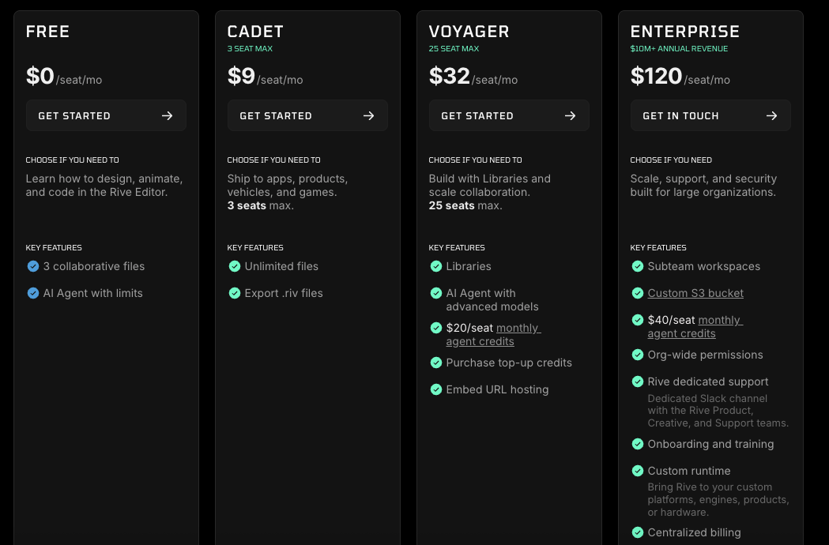This screenshot has height=545, width=829.
Task: Click 'Embed URL hosting' feature text
Action: click(498, 389)
